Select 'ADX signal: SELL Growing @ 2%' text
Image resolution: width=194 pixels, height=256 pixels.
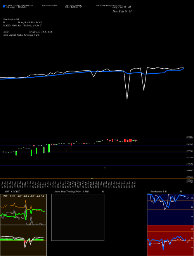tap(21, 35)
